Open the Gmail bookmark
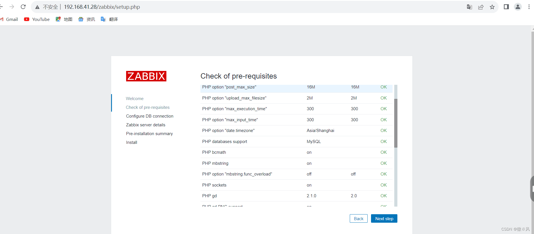Image resolution: width=534 pixels, height=234 pixels. click(9, 19)
